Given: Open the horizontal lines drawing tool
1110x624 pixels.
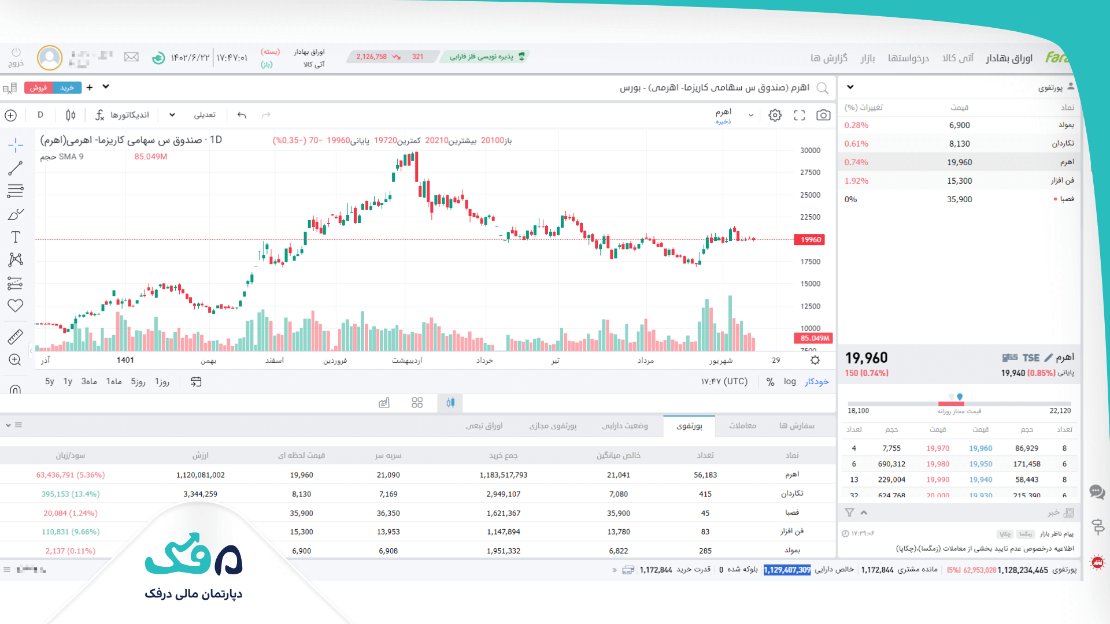Looking at the screenshot, I should pos(16,191).
